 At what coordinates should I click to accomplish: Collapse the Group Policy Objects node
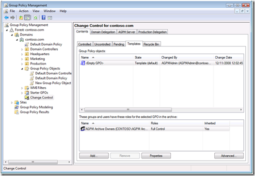click(22, 69)
